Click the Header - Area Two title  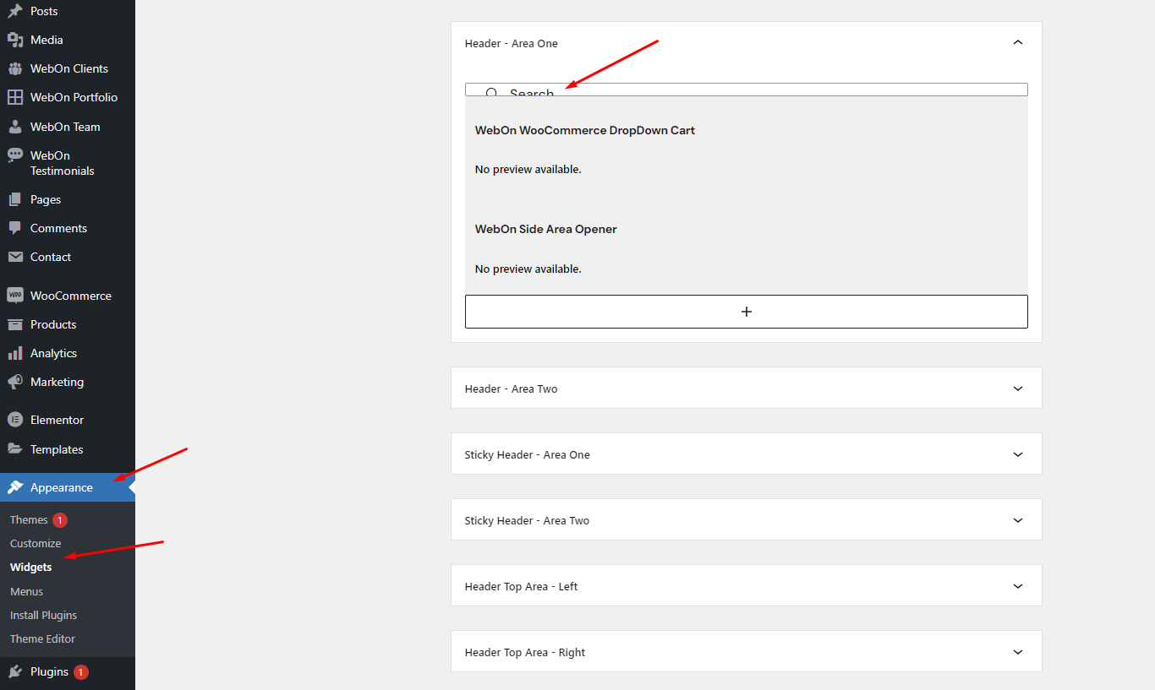tap(512, 388)
